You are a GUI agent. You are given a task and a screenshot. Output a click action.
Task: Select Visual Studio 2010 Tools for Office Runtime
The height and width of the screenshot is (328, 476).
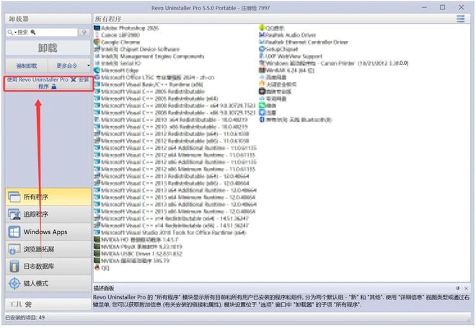[x=170, y=232]
